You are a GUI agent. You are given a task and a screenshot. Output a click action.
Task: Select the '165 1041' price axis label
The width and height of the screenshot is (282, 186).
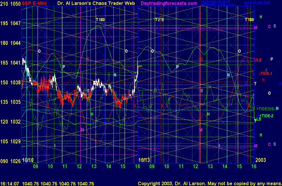[10, 63]
